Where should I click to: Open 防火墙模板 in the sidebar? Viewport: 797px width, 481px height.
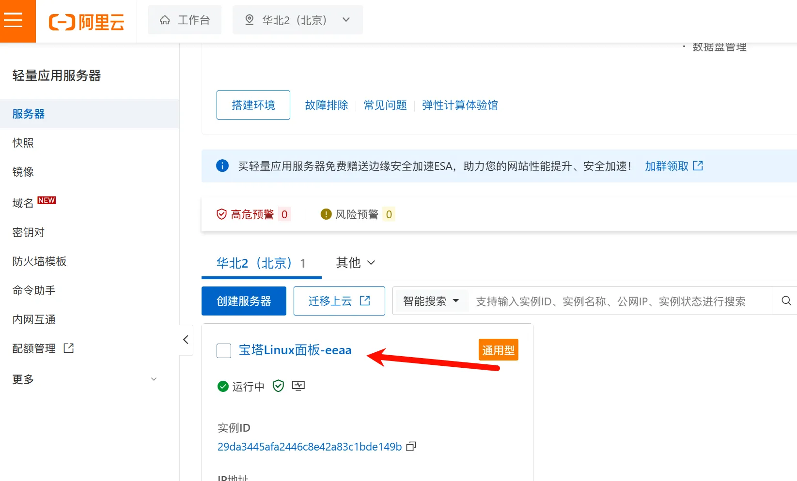40,261
